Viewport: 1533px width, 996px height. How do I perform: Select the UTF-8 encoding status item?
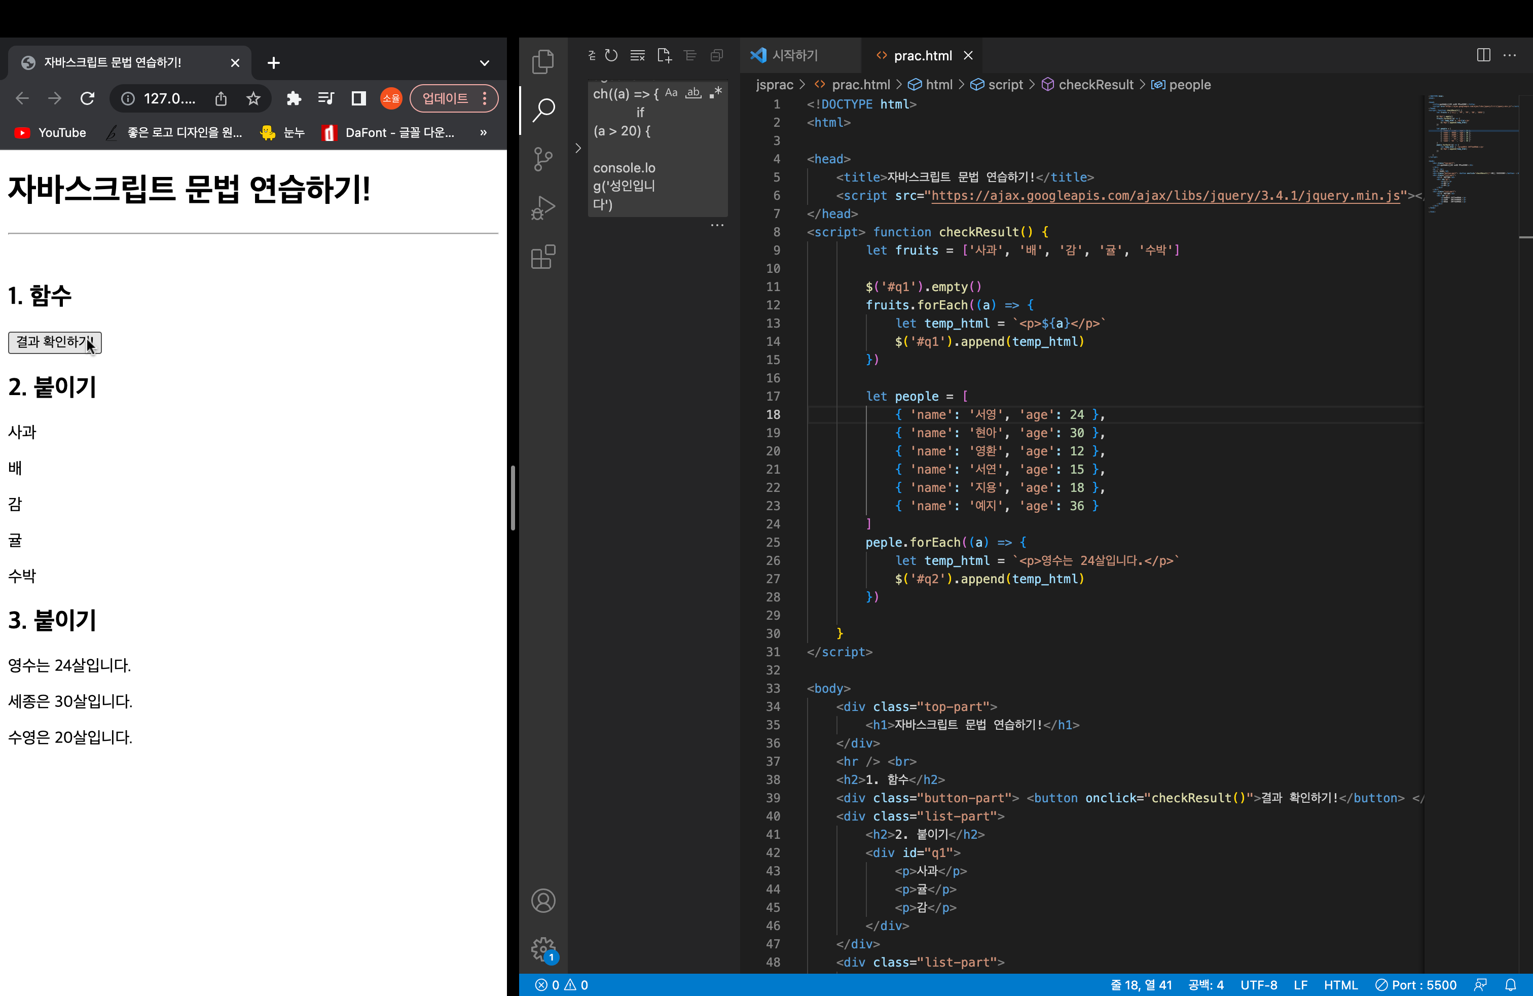(1259, 985)
